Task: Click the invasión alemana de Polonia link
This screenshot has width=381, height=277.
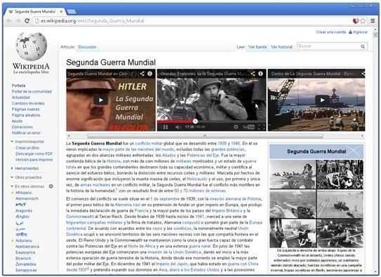Action: click(x=236, y=199)
